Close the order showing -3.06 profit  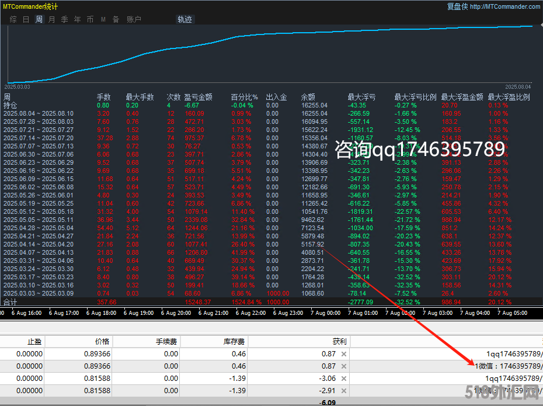(x=344, y=379)
